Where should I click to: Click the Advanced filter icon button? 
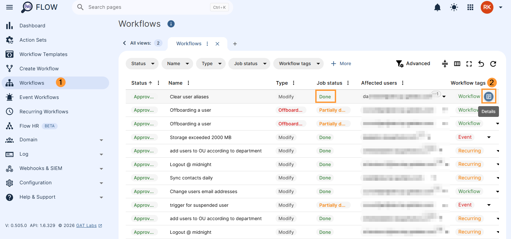[413, 63]
